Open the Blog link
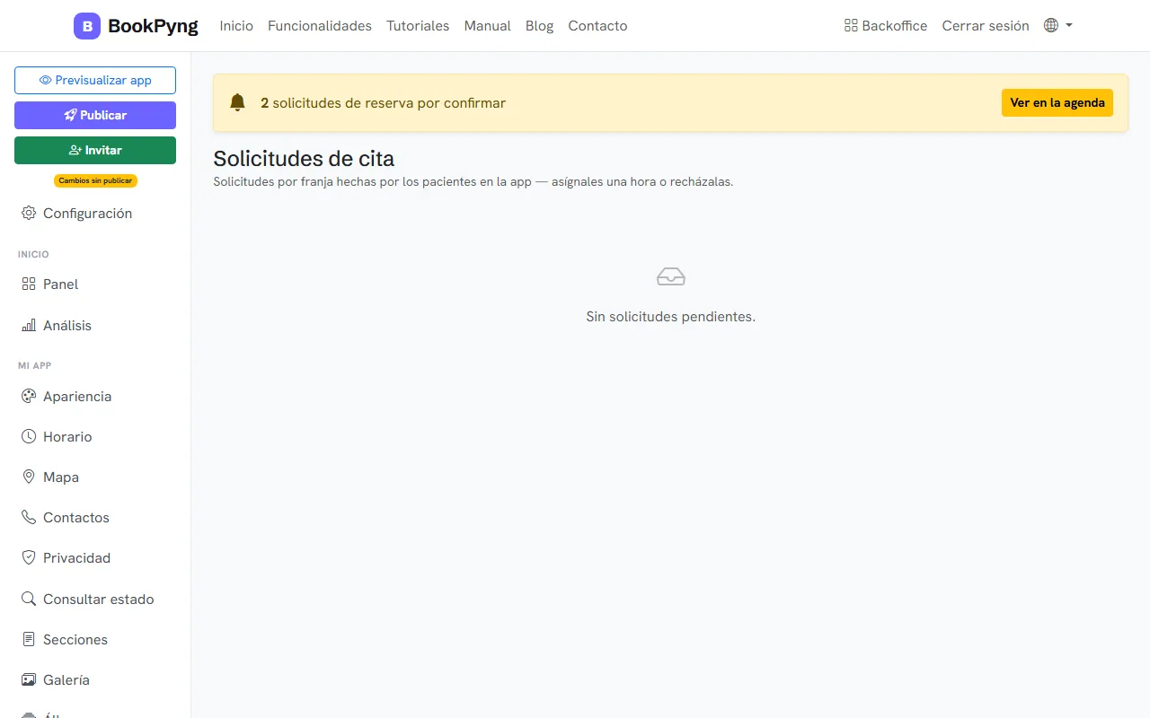This screenshot has width=1150, height=718. pos(539,26)
